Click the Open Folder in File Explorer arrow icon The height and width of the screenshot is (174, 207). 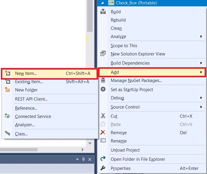(103, 159)
